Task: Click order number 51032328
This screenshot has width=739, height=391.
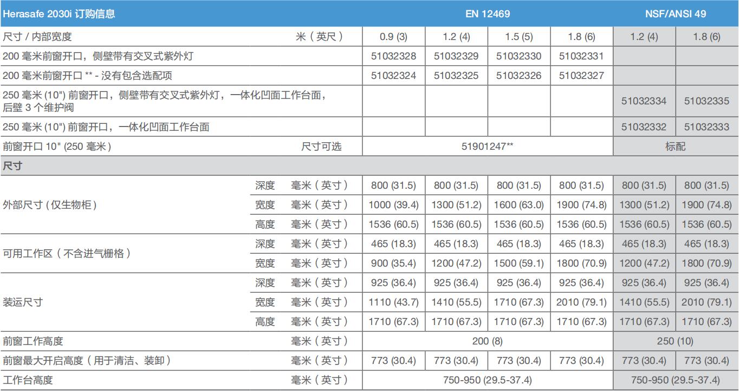Action: click(x=393, y=56)
